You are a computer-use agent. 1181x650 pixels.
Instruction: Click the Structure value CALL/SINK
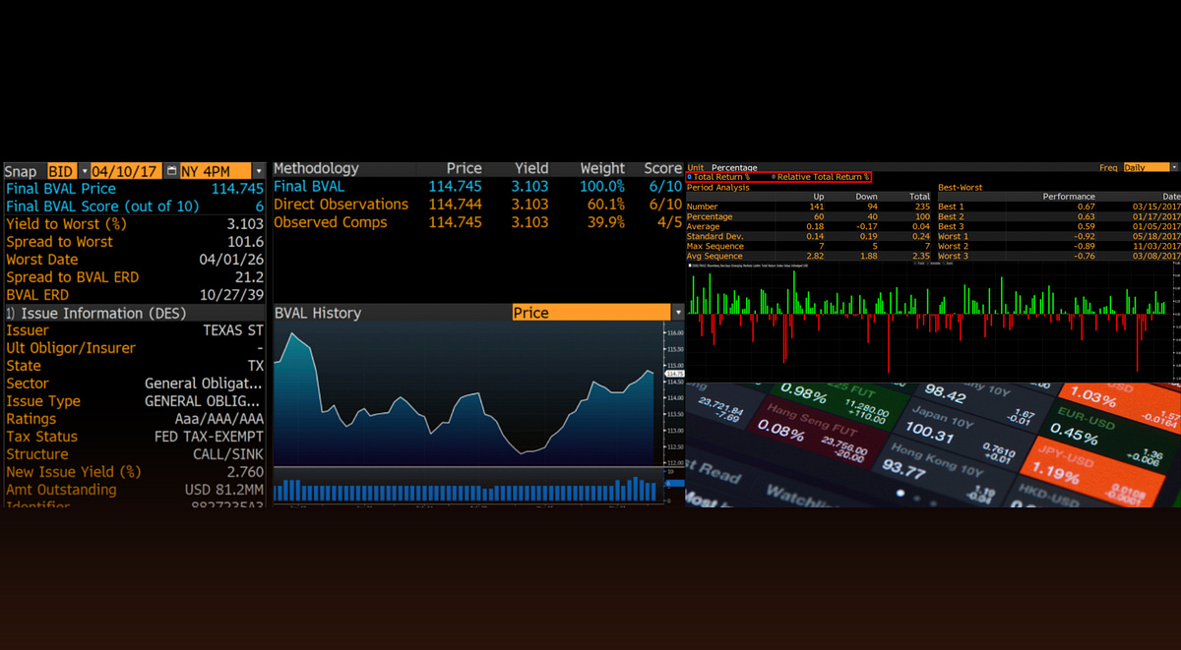click(x=228, y=454)
